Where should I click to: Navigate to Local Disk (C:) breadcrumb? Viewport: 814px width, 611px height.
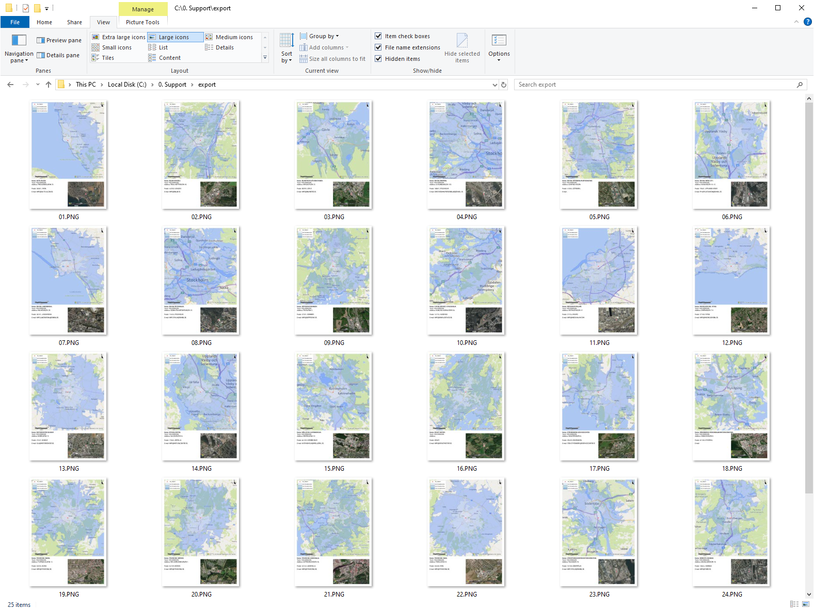[x=127, y=85]
